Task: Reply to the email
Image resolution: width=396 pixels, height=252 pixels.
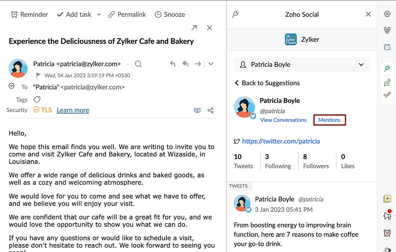Action: [x=173, y=64]
